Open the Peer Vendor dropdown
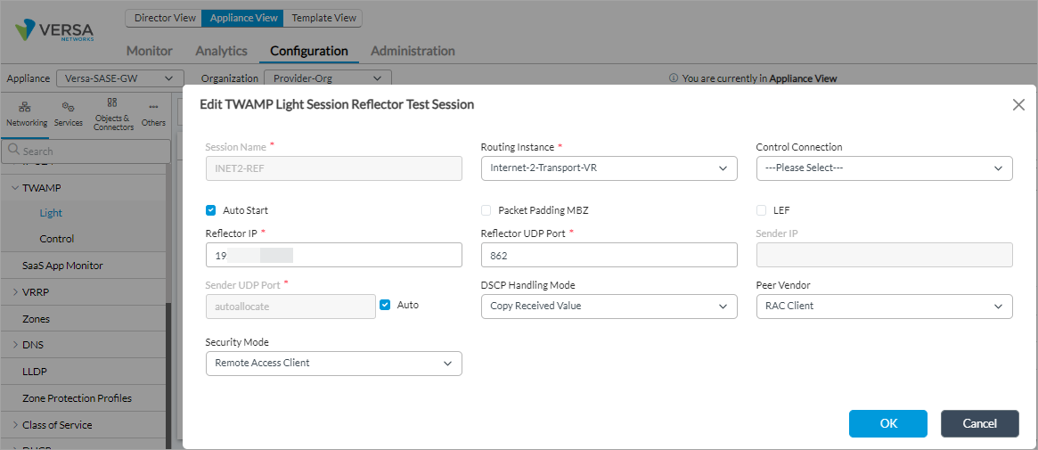The height and width of the screenshot is (450, 1038). (x=884, y=307)
